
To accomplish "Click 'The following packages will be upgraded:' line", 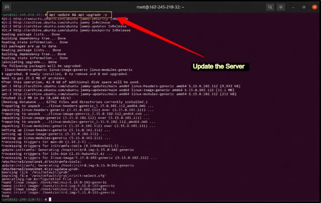I will tap(42, 66).
